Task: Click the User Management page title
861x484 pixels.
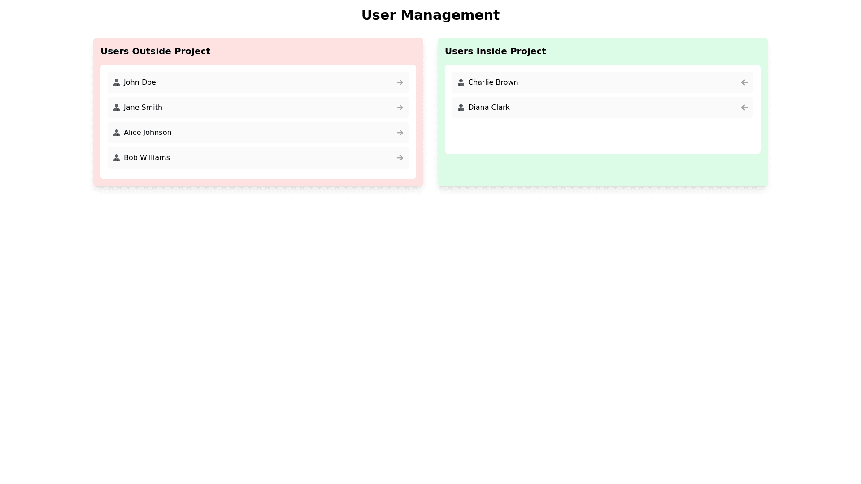Action: (430, 15)
